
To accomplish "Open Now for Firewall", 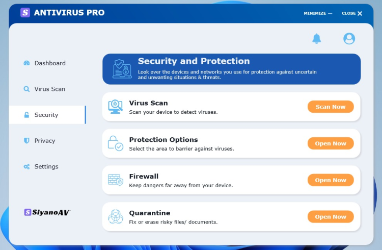I will (x=331, y=180).
